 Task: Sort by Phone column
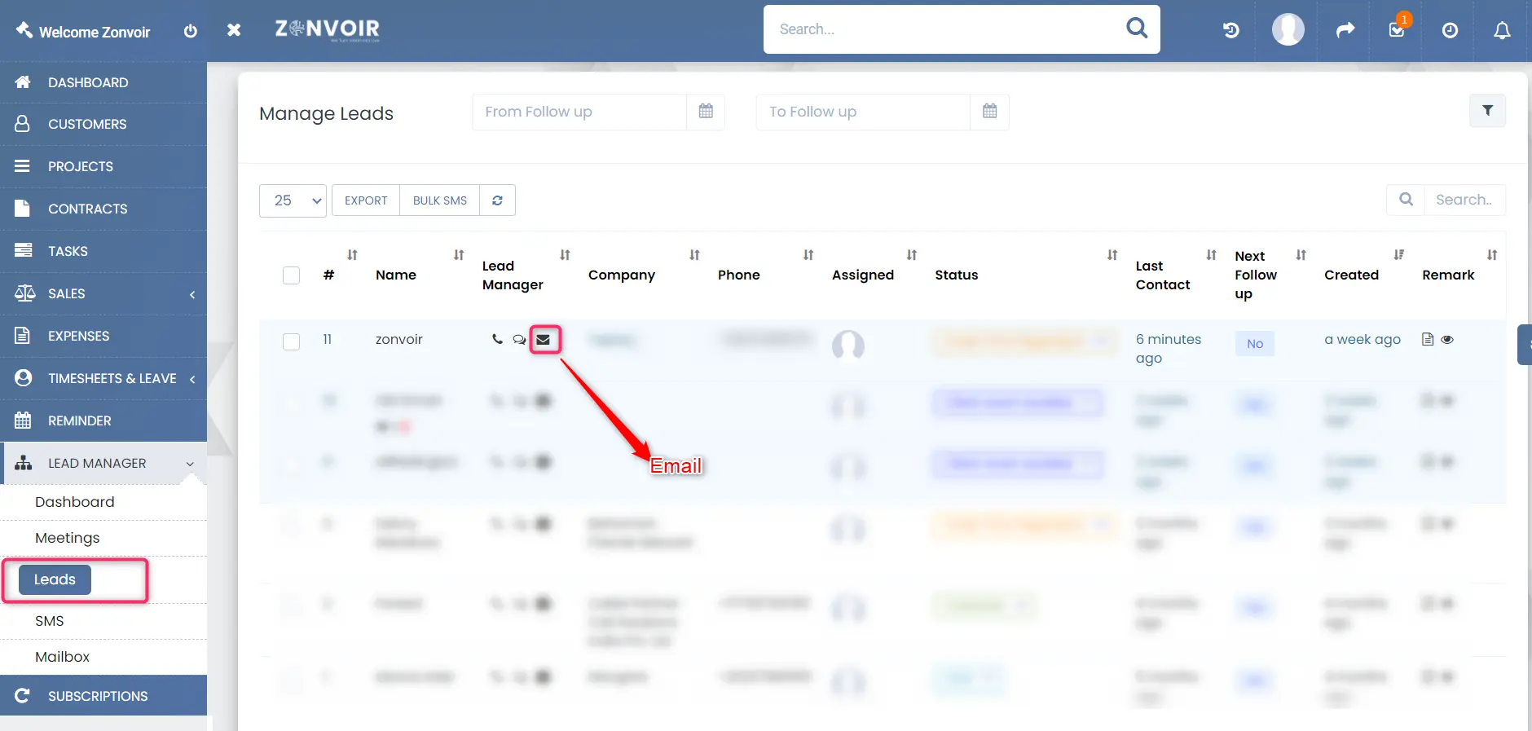(x=808, y=255)
